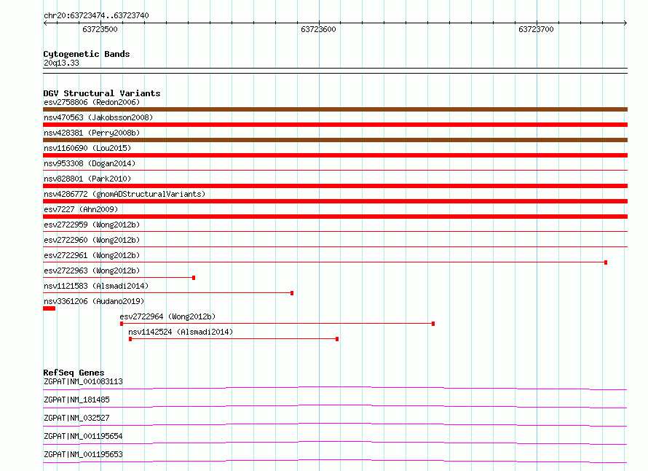The image size is (648, 471).
Task: Open the DGV Structural Variants track title
Action: pos(102,93)
